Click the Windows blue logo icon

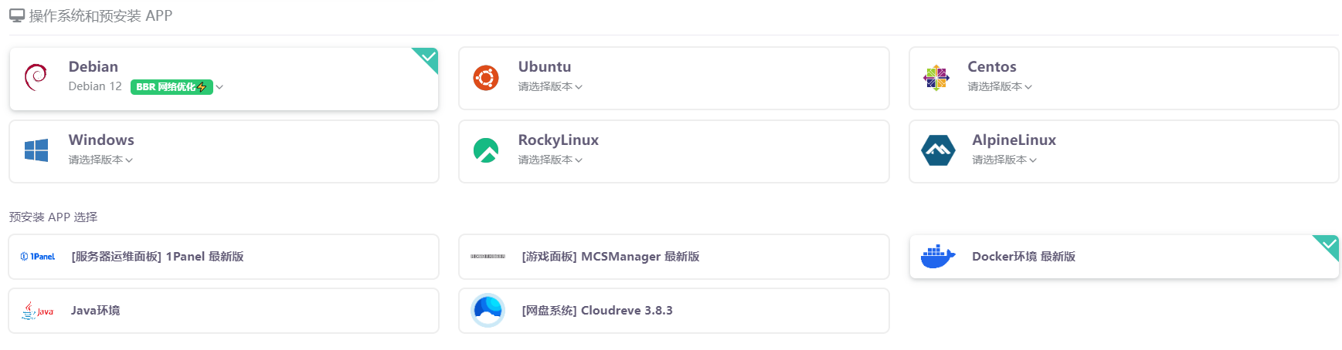point(36,150)
